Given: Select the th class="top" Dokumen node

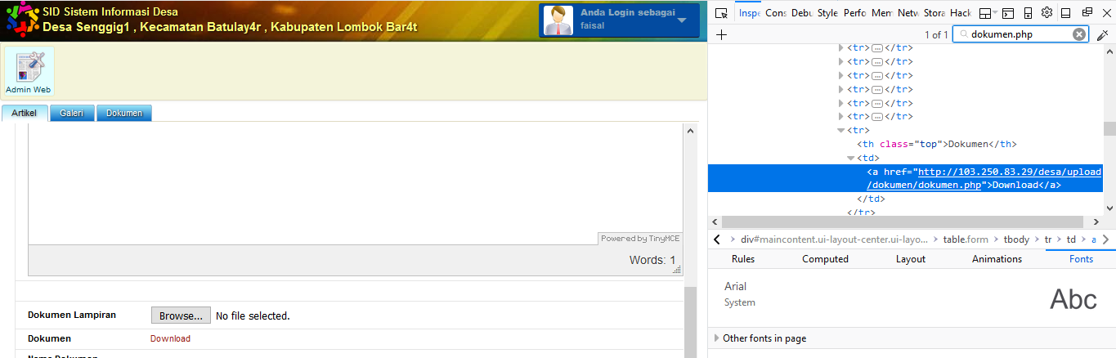Looking at the screenshot, I should 936,144.
